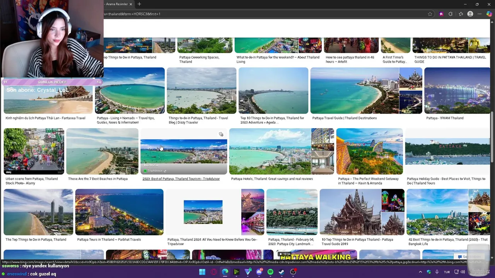
Task: Open 'These Are the 7 Best Beaches' image
Action: coord(102,151)
